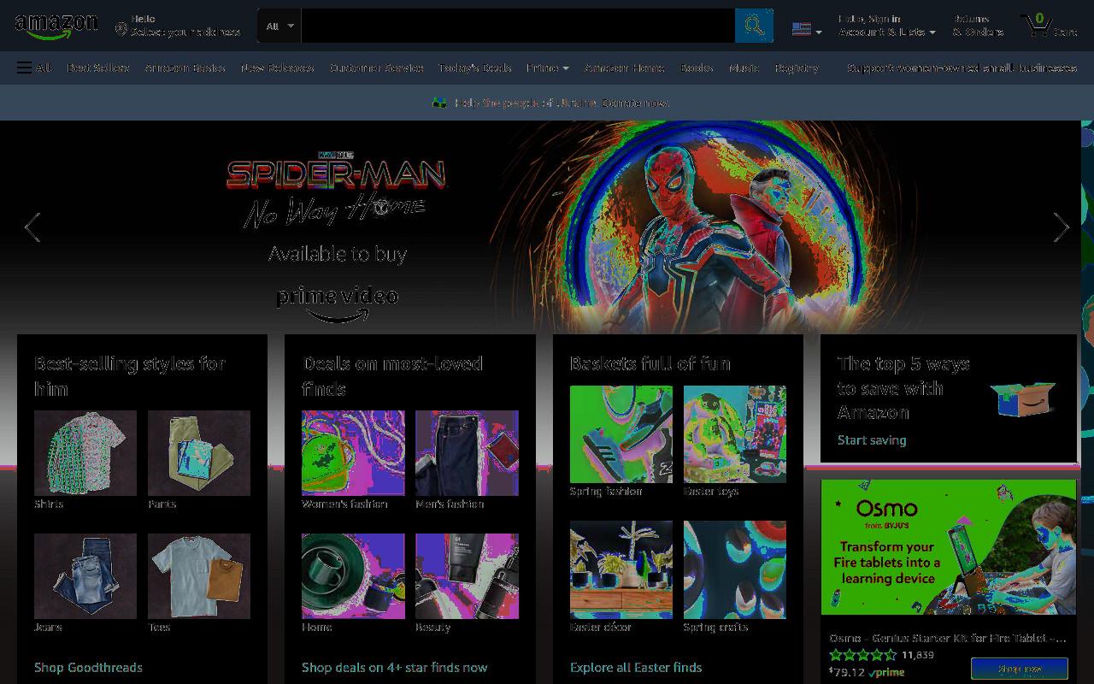Image resolution: width=1094 pixels, height=684 pixels.
Task: Click Support women-owned small businesses link
Action: [x=962, y=68]
